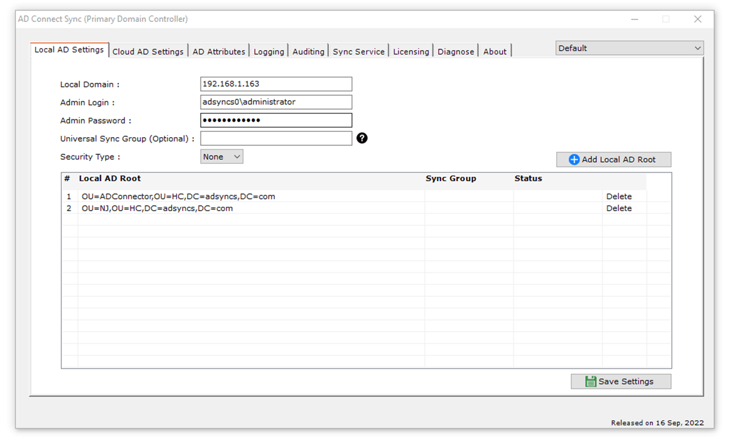The height and width of the screenshot is (439, 731).
Task: Click the green floppy disk save icon
Action: point(590,381)
